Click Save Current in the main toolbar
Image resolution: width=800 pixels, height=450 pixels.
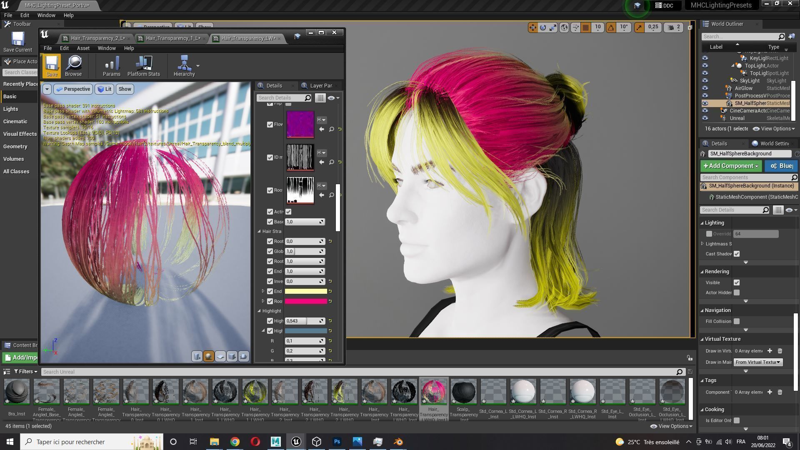pyautogui.click(x=17, y=42)
